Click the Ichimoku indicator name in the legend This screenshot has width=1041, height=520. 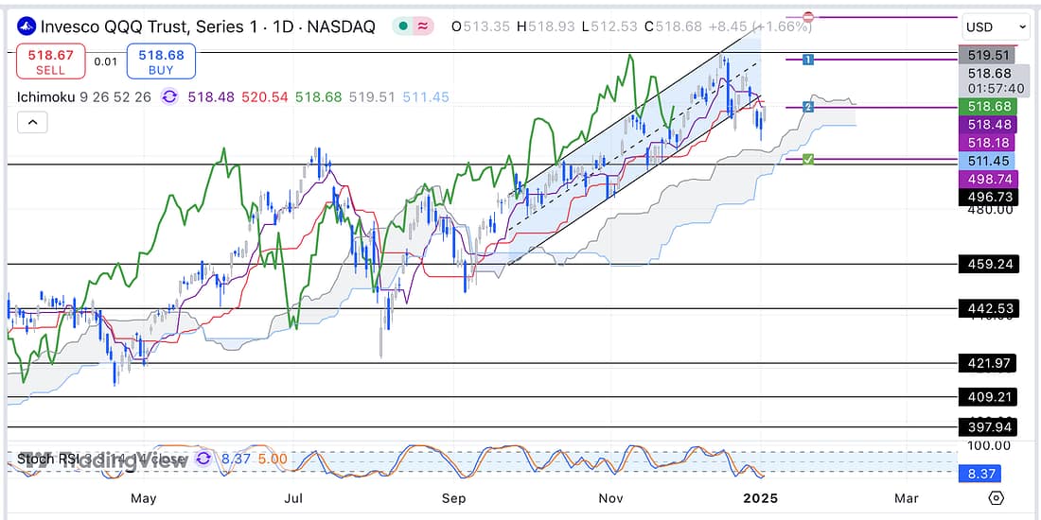pyautogui.click(x=47, y=96)
